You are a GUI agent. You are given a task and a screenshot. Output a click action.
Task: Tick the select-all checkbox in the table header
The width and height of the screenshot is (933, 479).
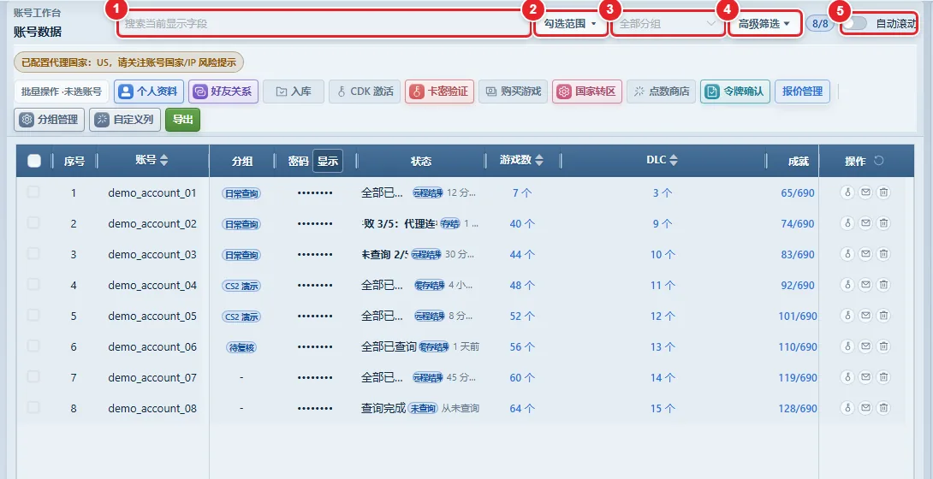34,161
